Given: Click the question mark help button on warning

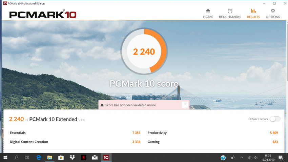Looking at the screenshot, I should (185, 105).
